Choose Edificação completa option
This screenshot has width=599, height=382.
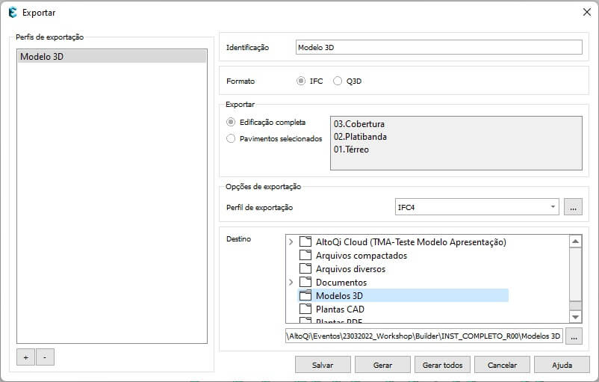click(231, 123)
